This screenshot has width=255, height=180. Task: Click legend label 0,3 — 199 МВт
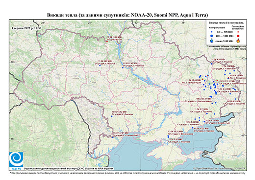(225, 32)
